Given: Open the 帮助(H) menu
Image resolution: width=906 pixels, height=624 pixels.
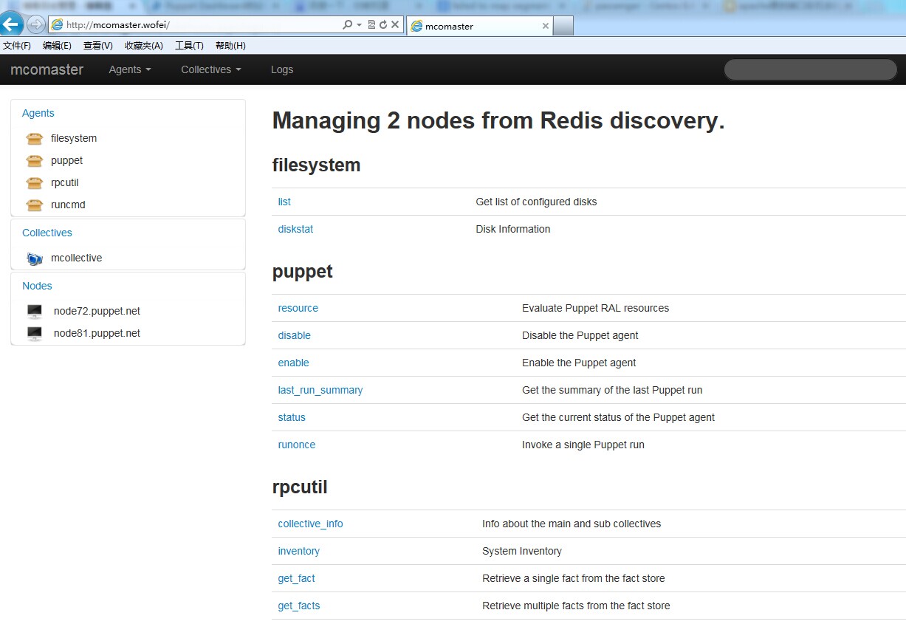Looking at the screenshot, I should 230,46.
